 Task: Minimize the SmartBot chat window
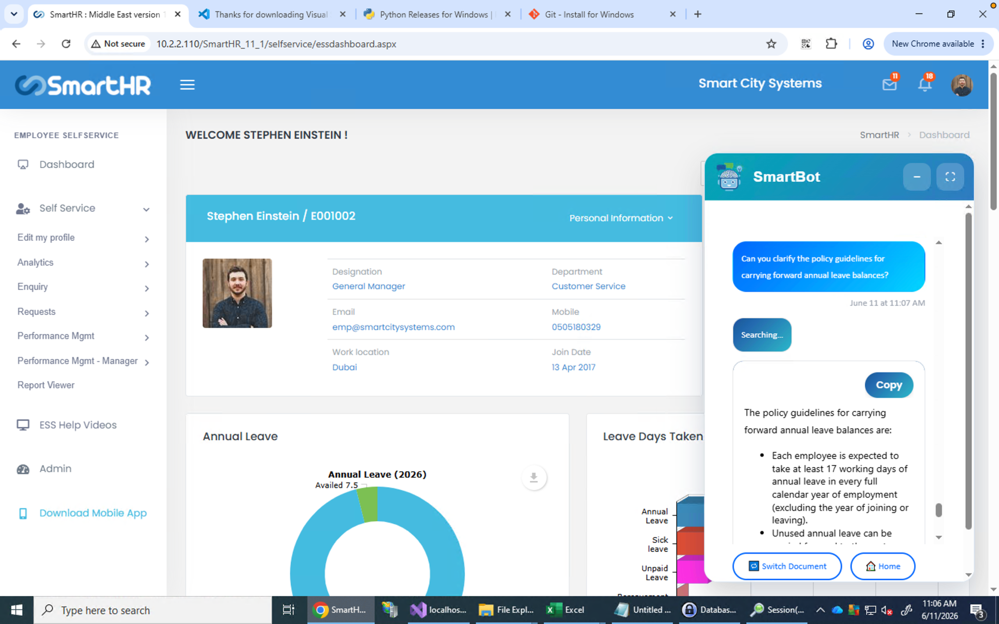point(916,177)
